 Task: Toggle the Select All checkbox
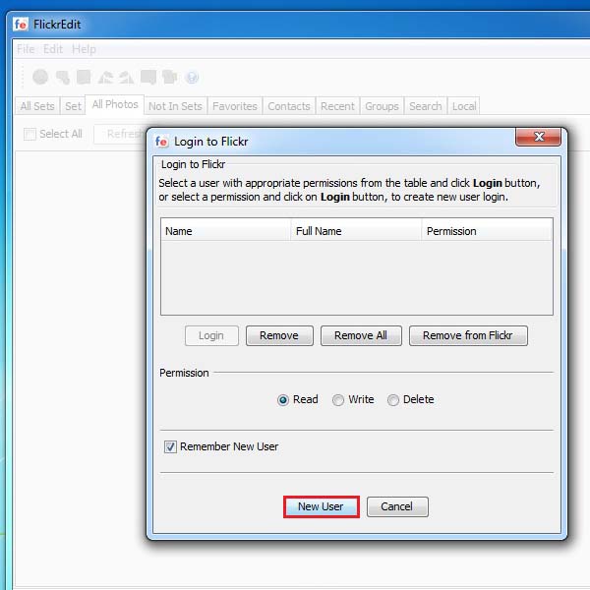click(29, 134)
